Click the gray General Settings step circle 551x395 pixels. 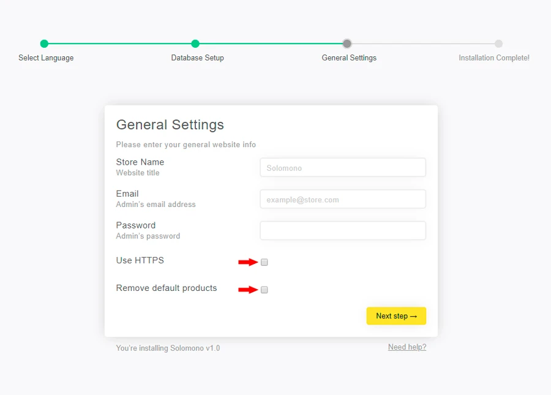pyautogui.click(x=347, y=43)
